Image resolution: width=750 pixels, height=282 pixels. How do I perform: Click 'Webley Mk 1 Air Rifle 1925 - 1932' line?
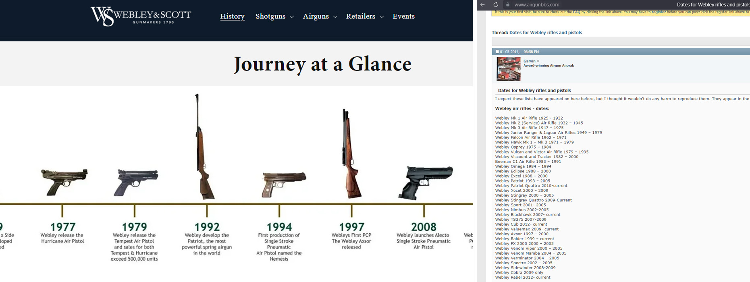(529, 118)
